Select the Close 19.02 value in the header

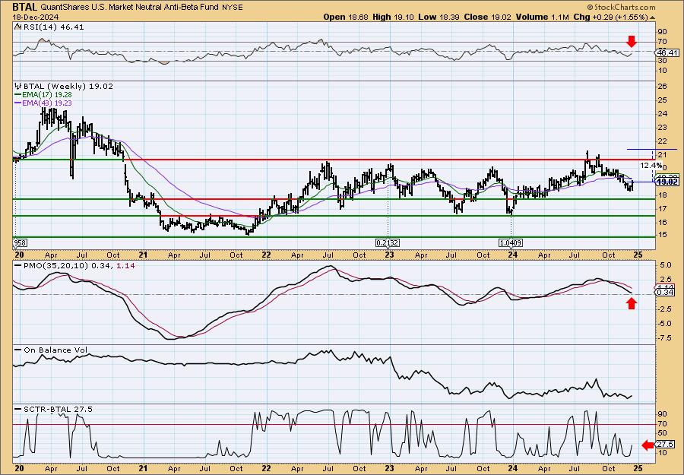pos(486,17)
